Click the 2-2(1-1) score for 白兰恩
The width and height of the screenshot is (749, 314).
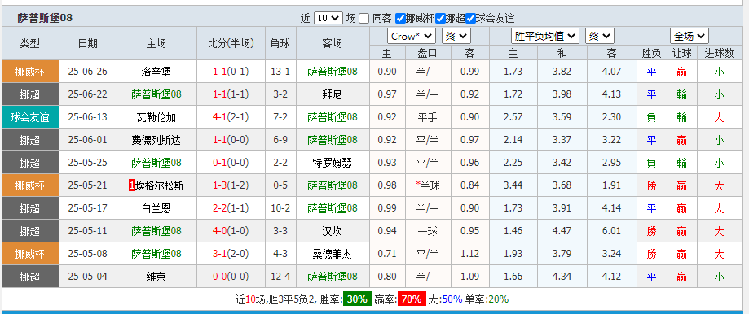[x=231, y=208]
